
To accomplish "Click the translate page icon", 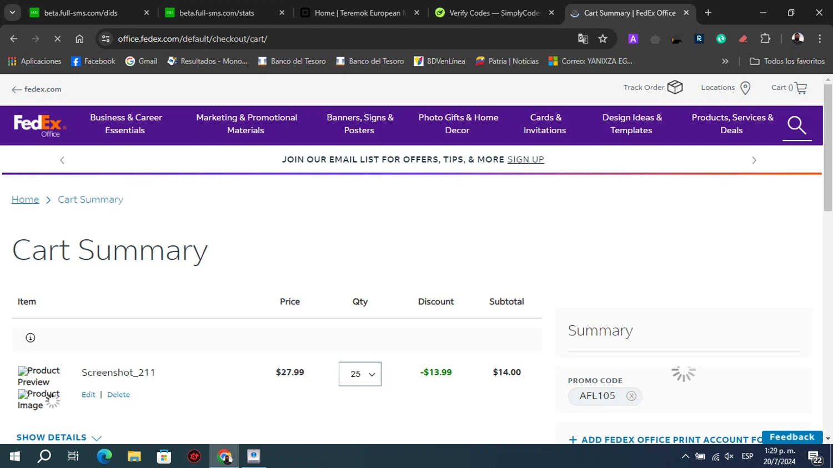I will 583,39.
